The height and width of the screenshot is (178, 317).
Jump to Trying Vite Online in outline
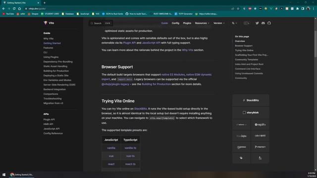(244, 50)
